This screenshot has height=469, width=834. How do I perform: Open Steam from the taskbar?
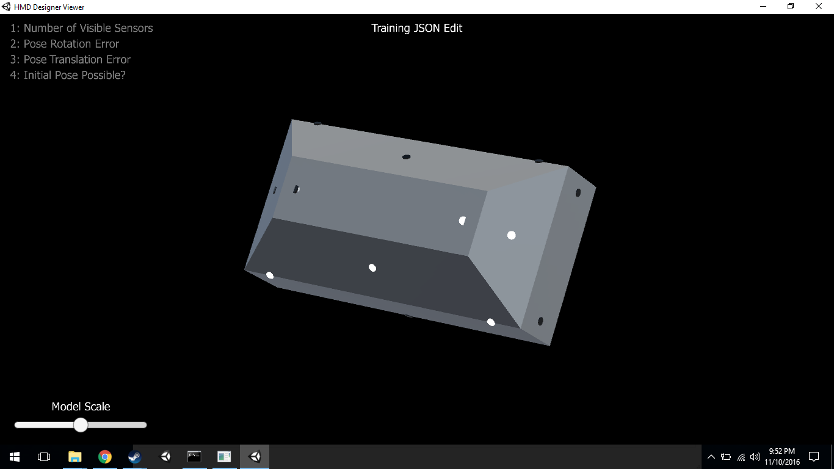(x=135, y=457)
